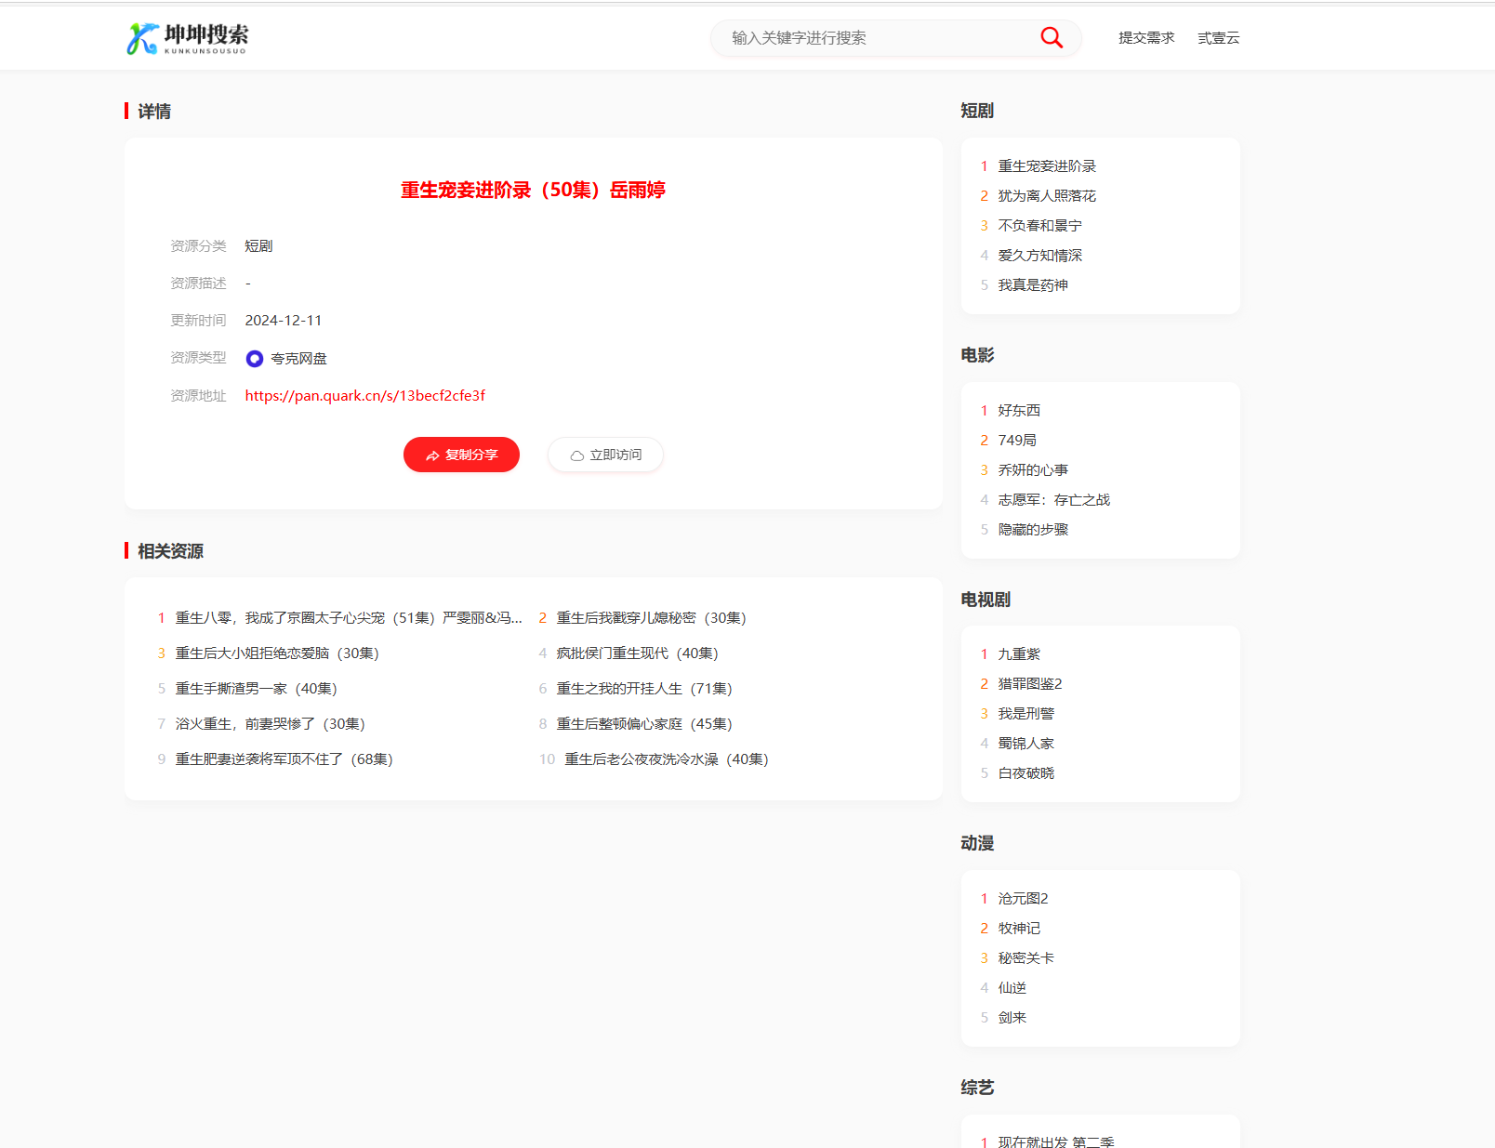Open 乔妍的心事 in the 电影 list
Viewport: 1495px width, 1148px height.
coord(1033,470)
